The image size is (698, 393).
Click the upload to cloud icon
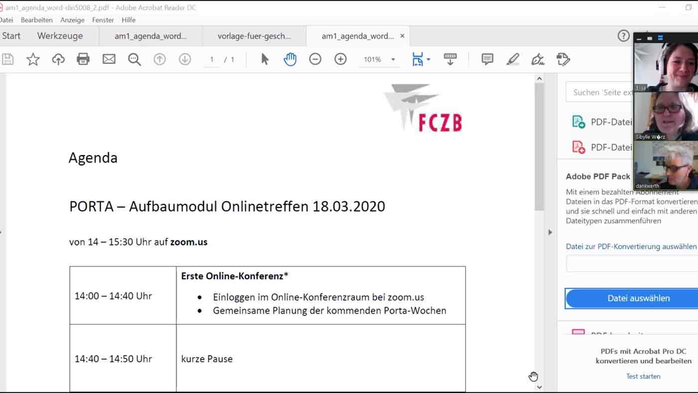click(x=58, y=59)
